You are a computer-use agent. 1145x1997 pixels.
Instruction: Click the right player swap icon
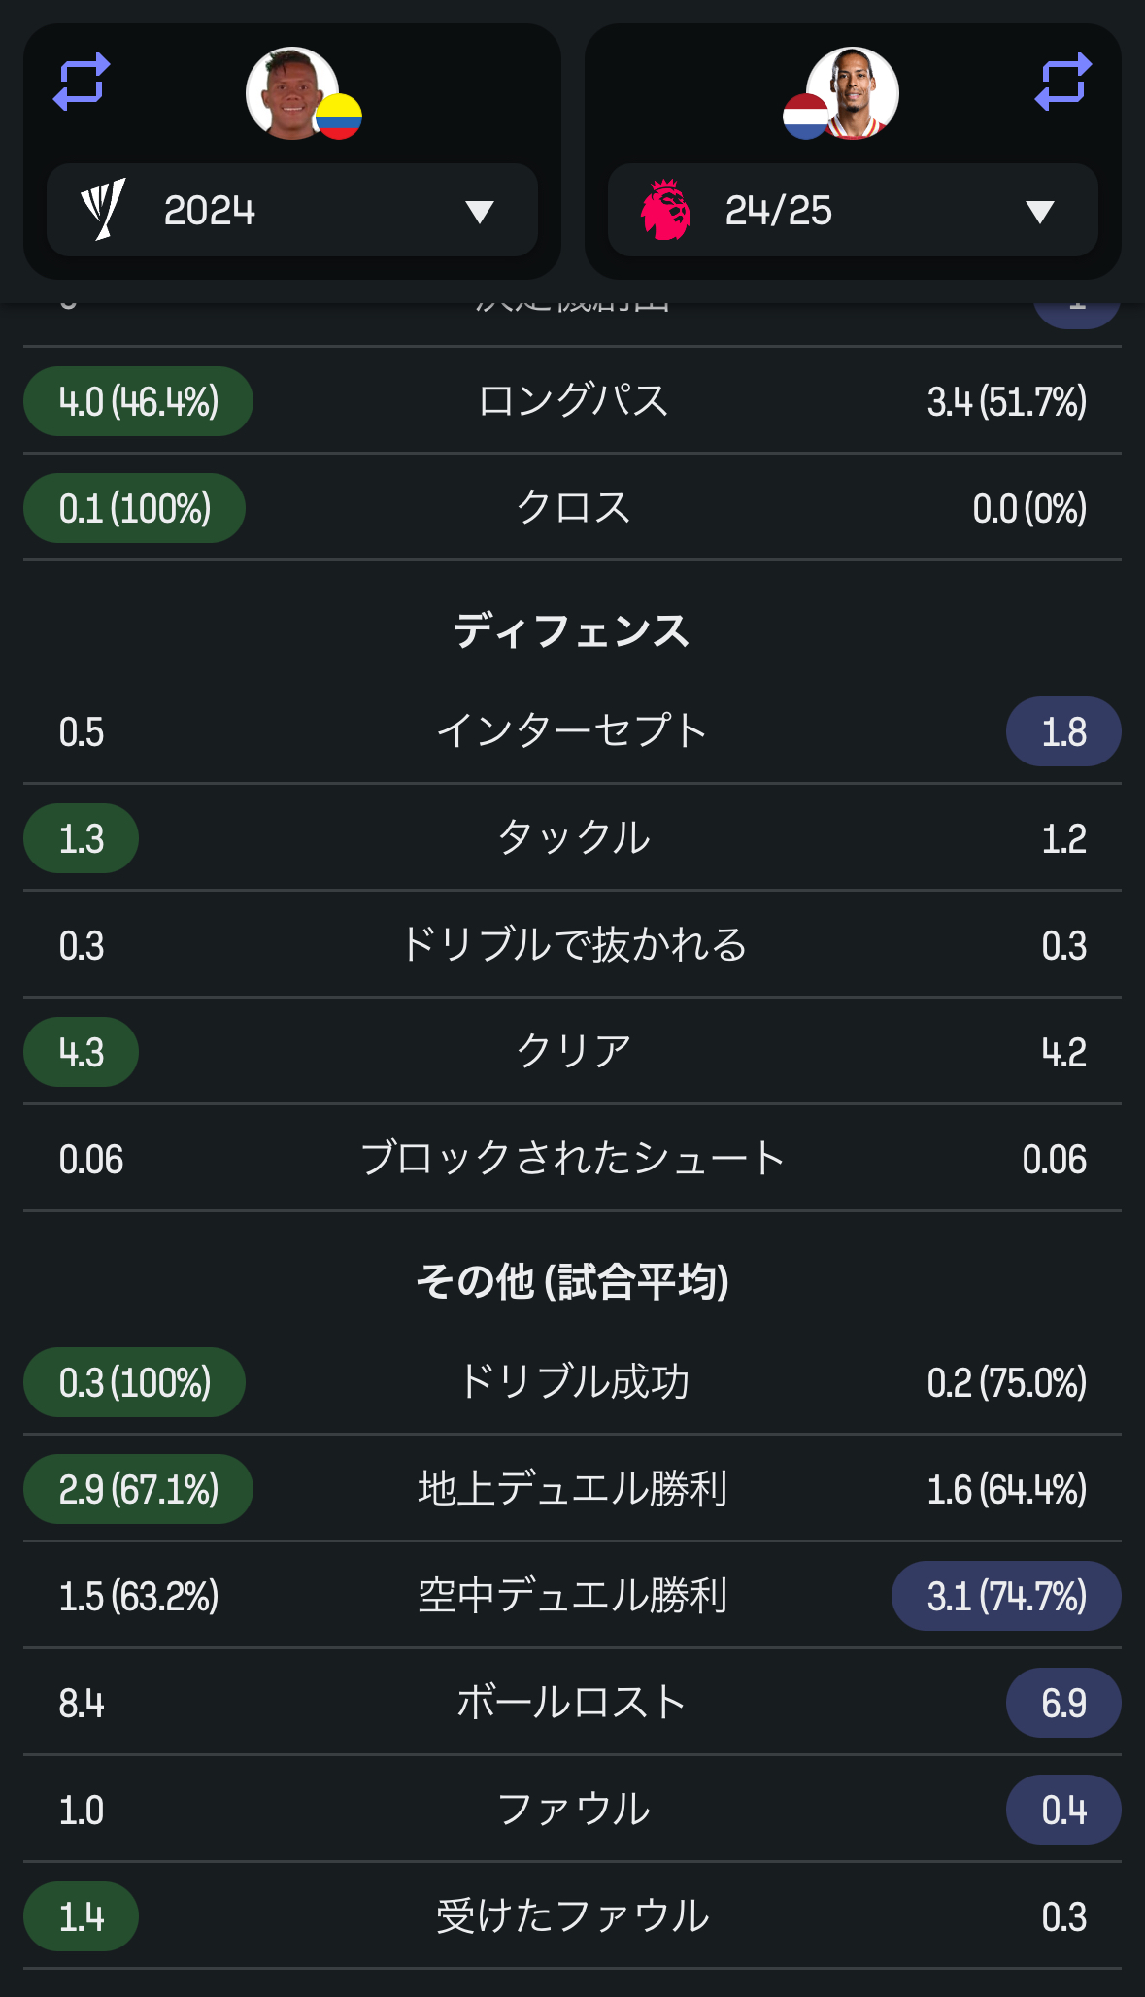click(1062, 83)
